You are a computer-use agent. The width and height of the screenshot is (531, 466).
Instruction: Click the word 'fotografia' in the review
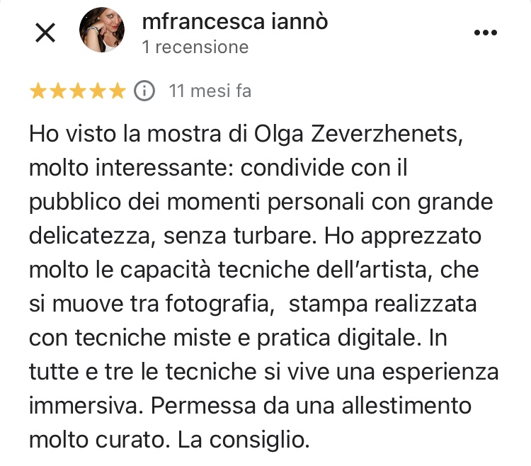[217, 304]
